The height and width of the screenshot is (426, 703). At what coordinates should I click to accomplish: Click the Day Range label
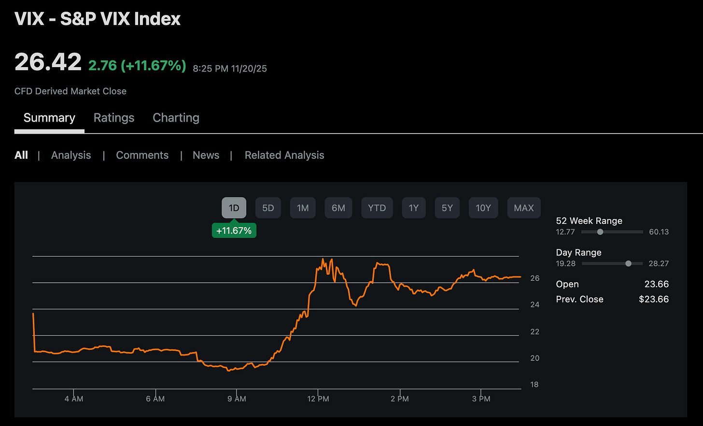[578, 252]
